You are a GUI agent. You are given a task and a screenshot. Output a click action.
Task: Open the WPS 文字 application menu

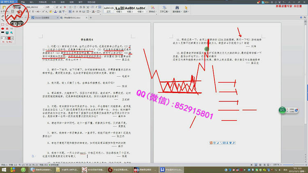click(7, 2)
